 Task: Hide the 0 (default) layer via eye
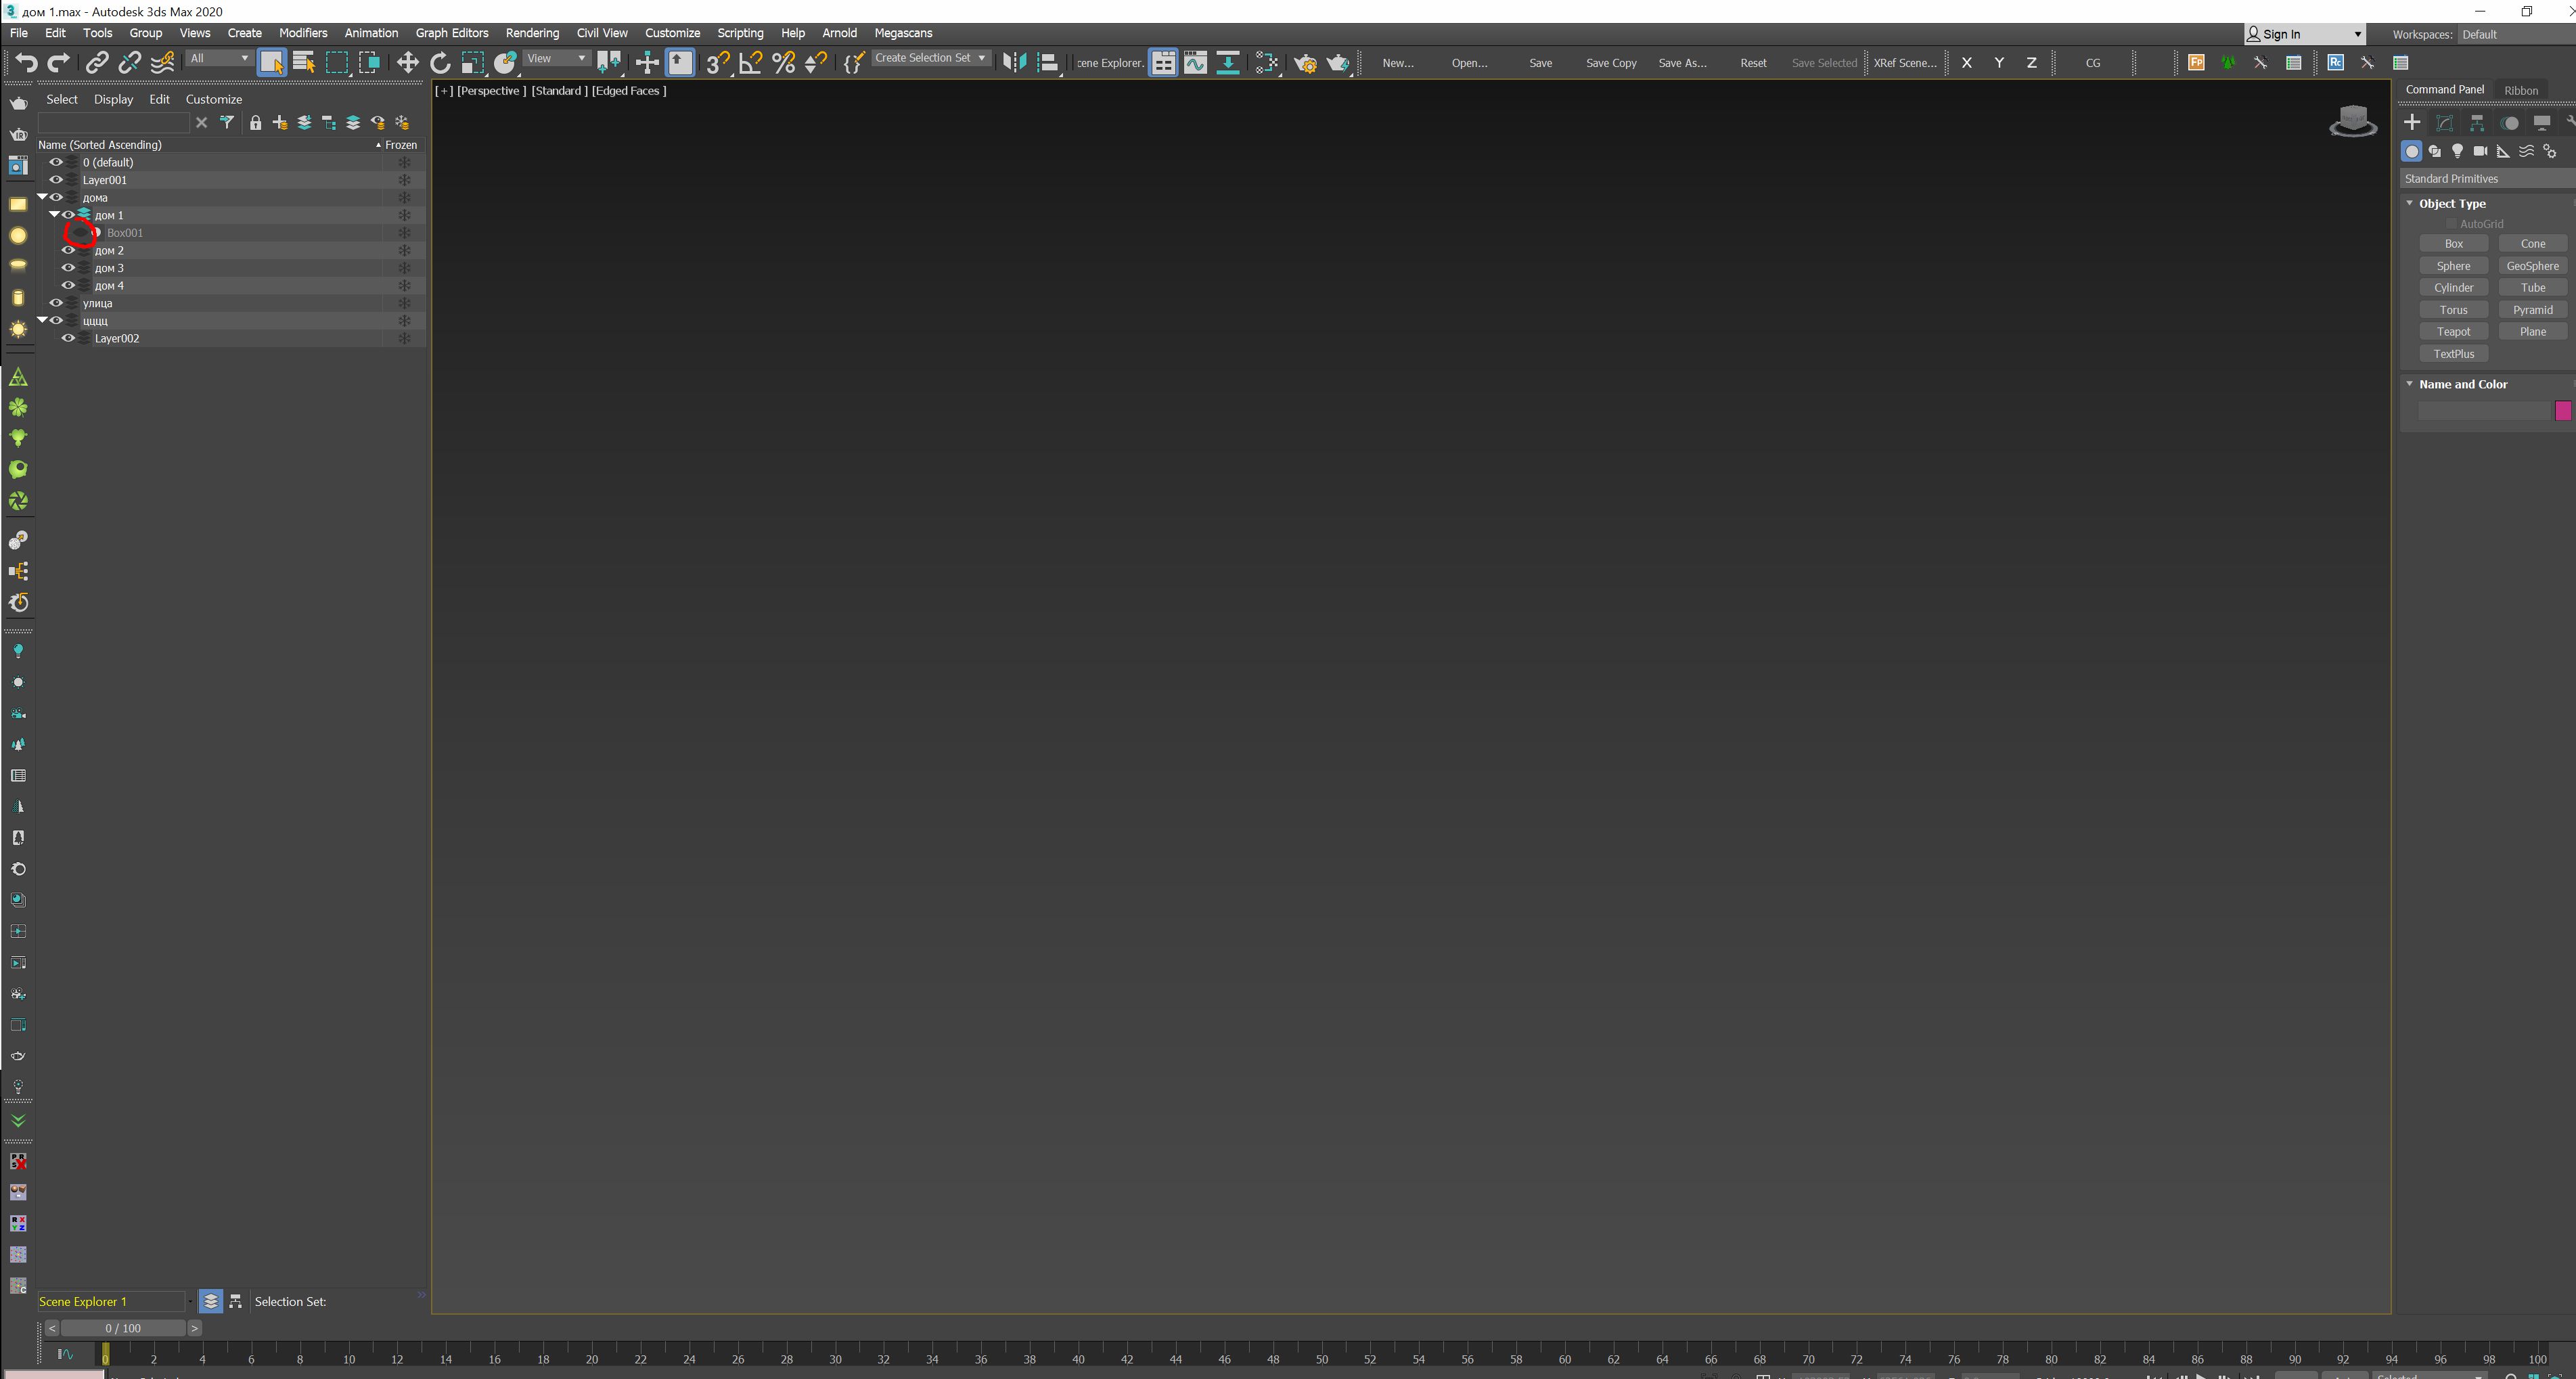[x=56, y=162]
